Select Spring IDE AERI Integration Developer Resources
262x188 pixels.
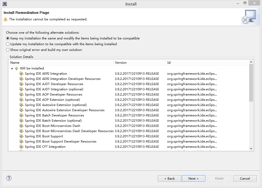click(63, 79)
